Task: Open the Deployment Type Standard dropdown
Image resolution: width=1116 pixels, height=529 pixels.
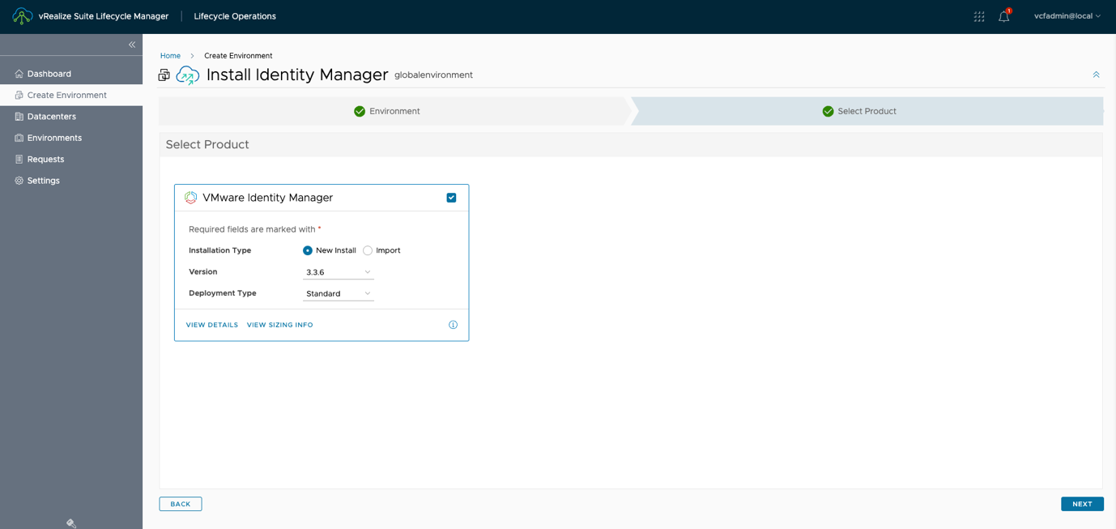Action: 339,294
